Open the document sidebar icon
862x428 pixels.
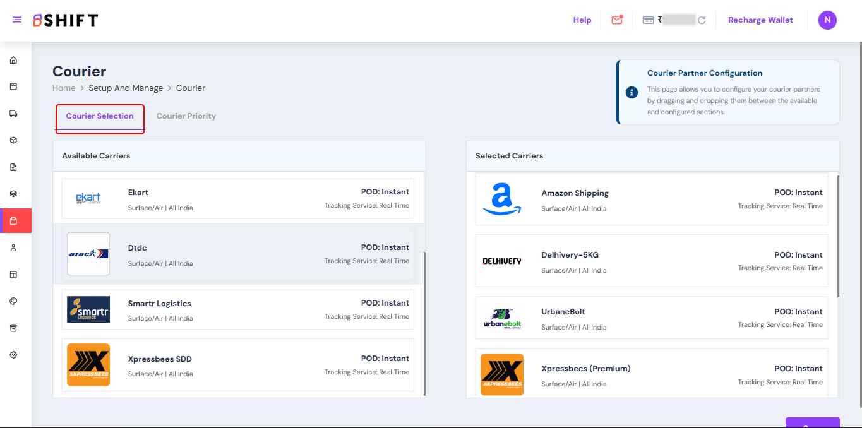(x=13, y=167)
